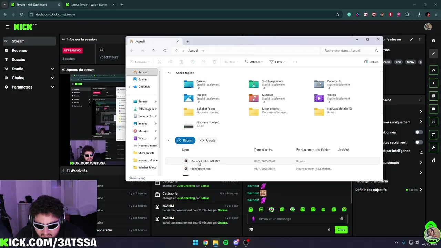Screen dimensions: 441x248
Task: Open emoji picker in message box
Action: tap(342, 219)
